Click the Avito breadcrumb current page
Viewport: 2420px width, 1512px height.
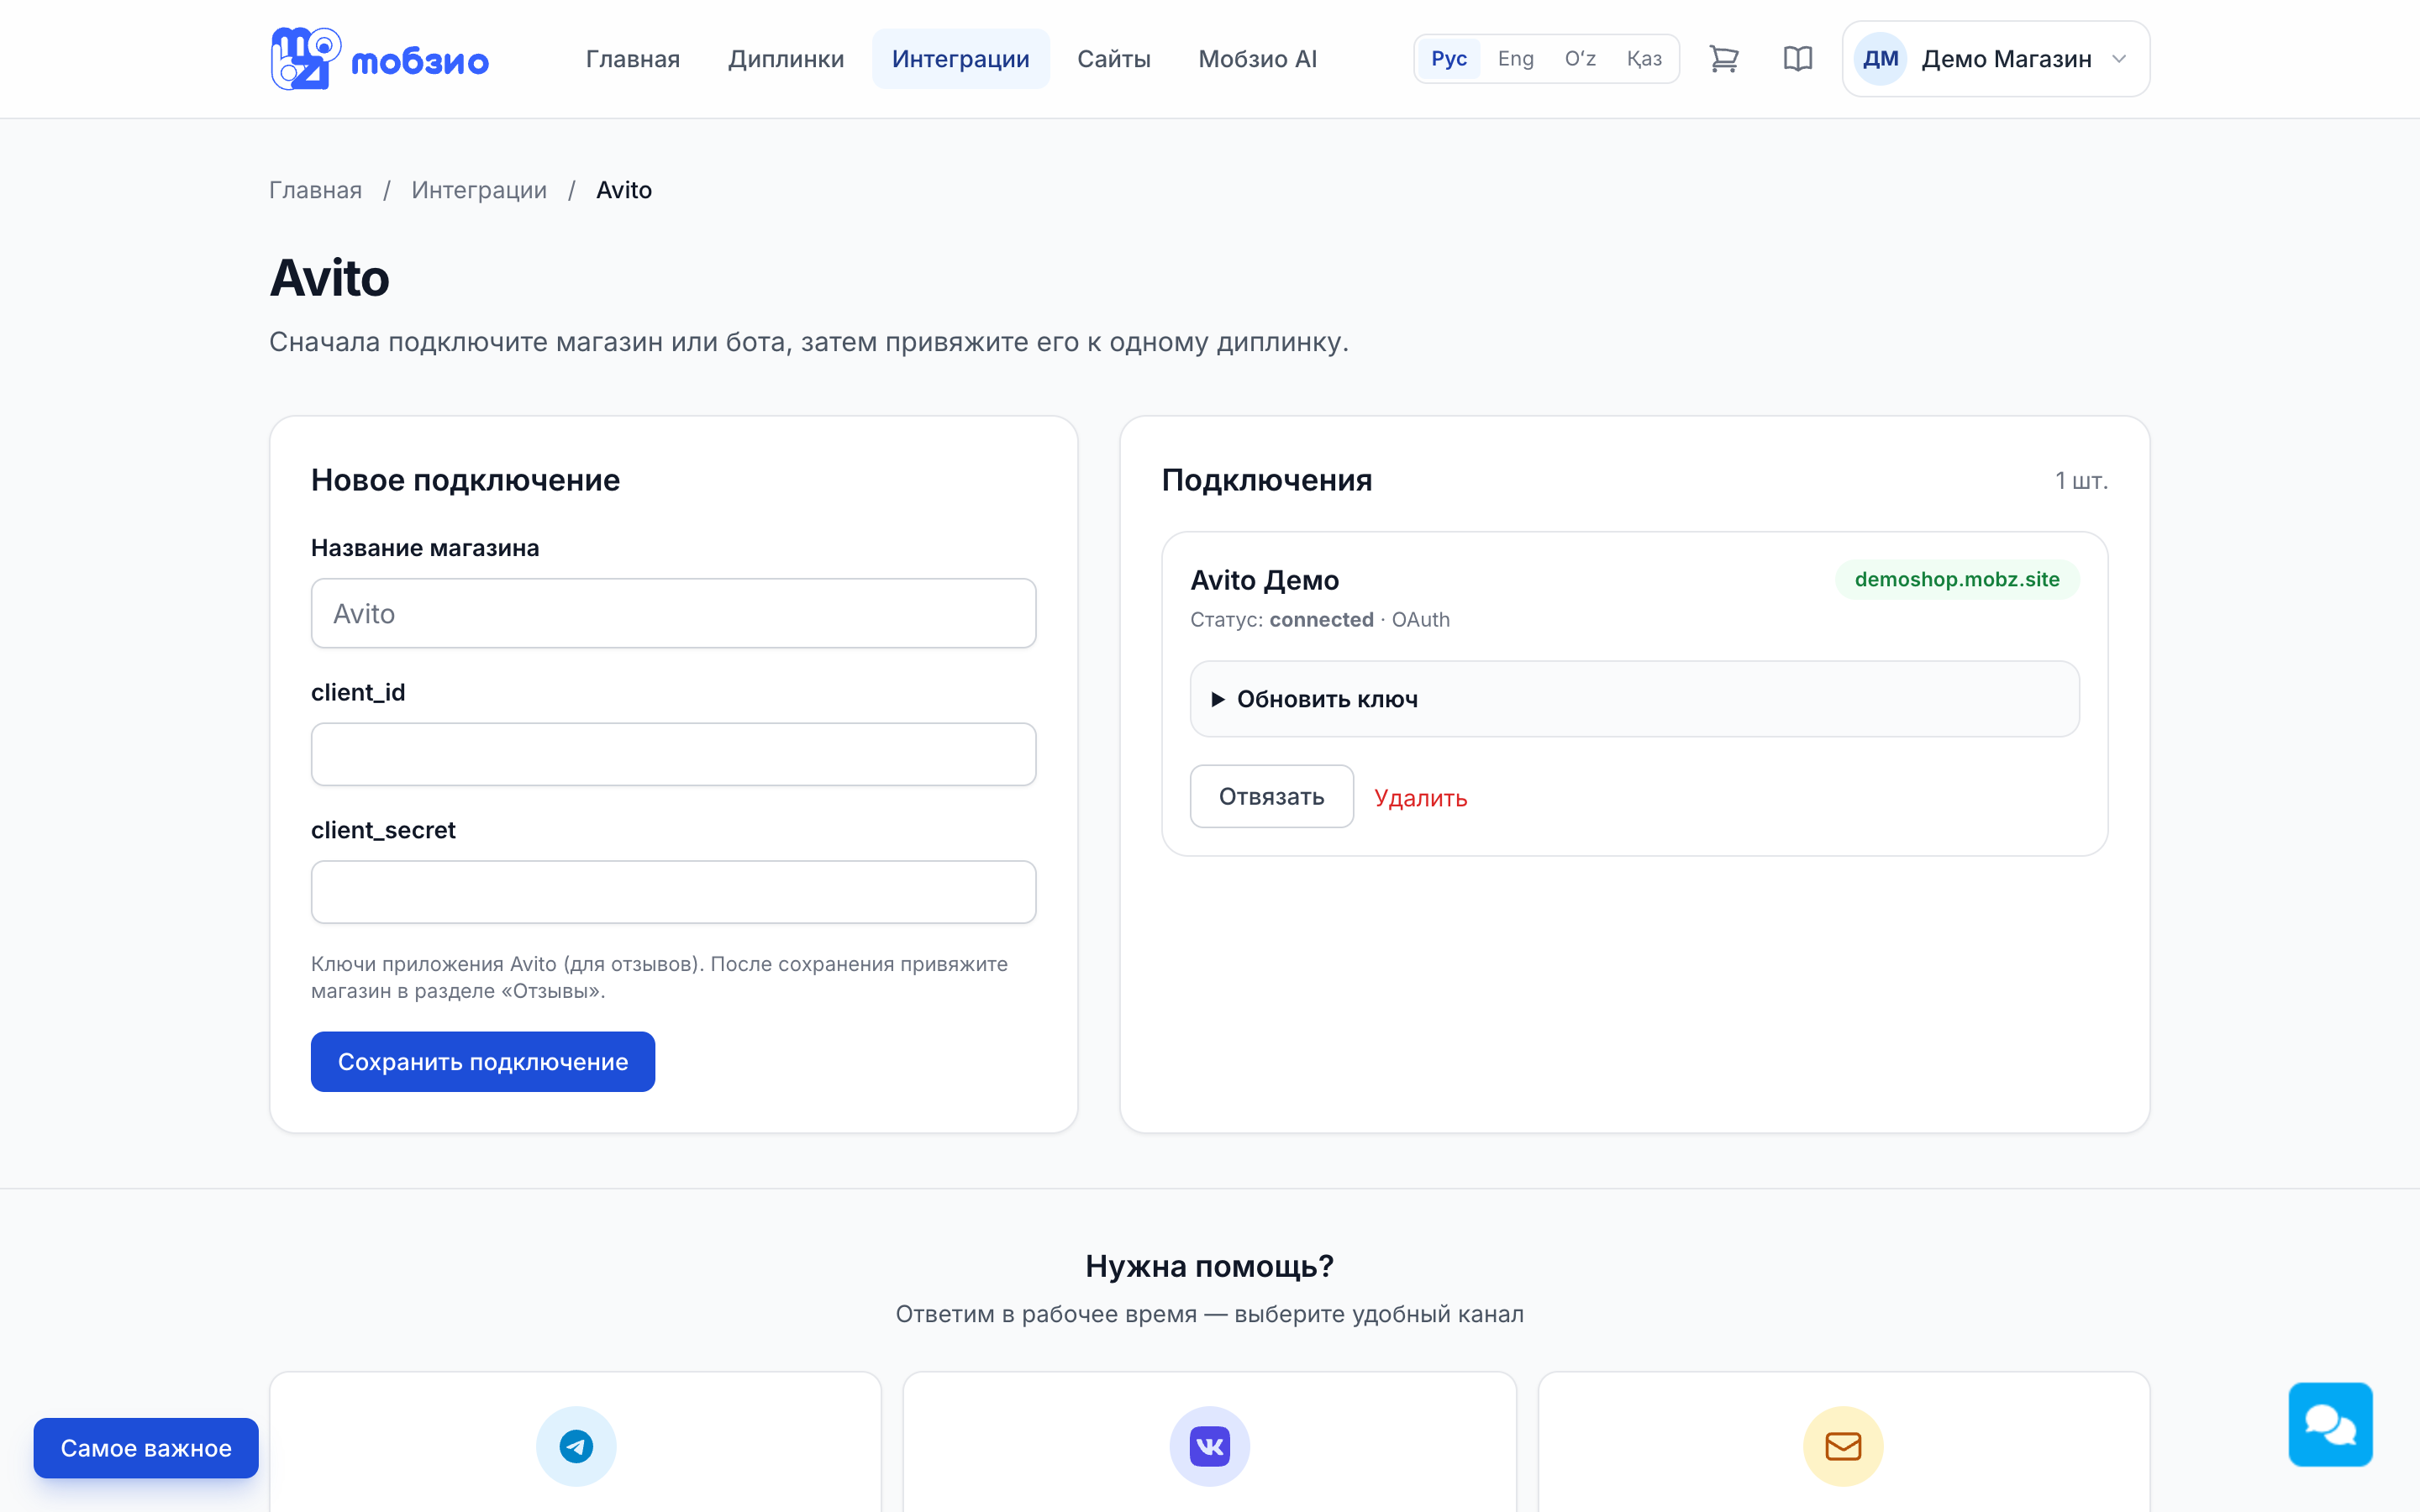[624, 190]
